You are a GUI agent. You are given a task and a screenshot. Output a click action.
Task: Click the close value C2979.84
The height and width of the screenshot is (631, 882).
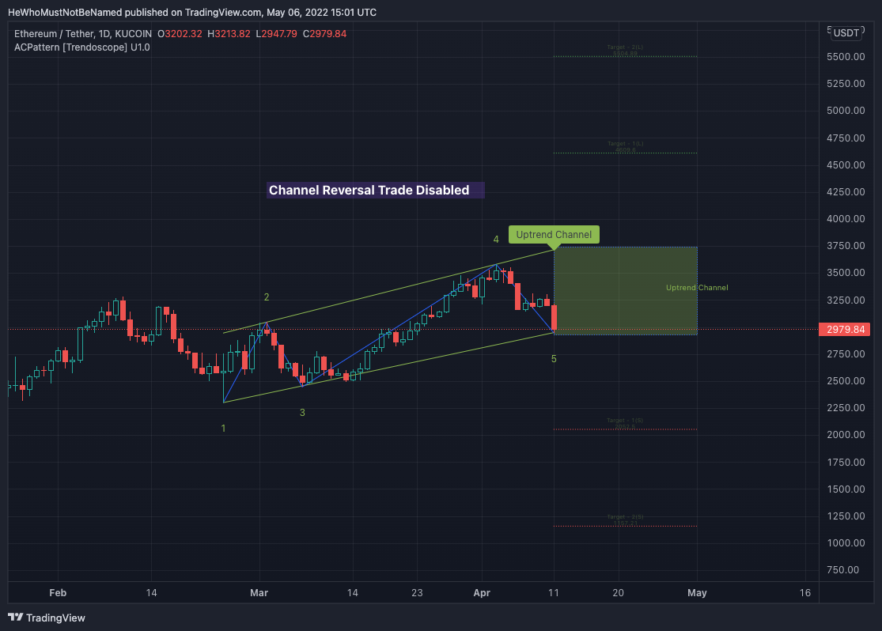pos(324,34)
